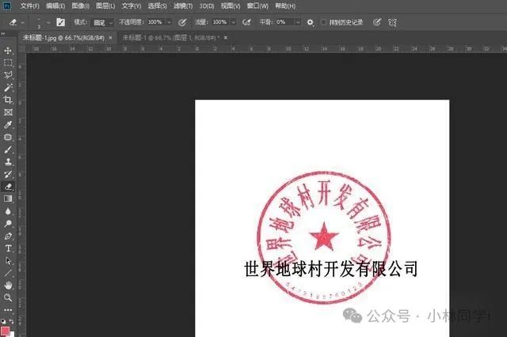Select the Patch healing tool

click(x=8, y=137)
